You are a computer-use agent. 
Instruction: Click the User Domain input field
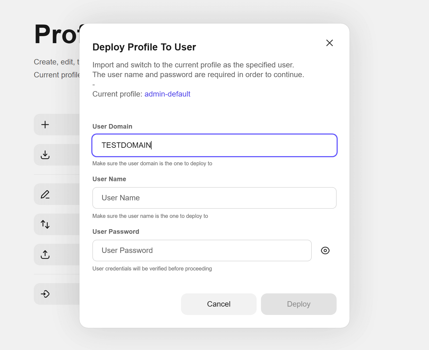tap(215, 145)
